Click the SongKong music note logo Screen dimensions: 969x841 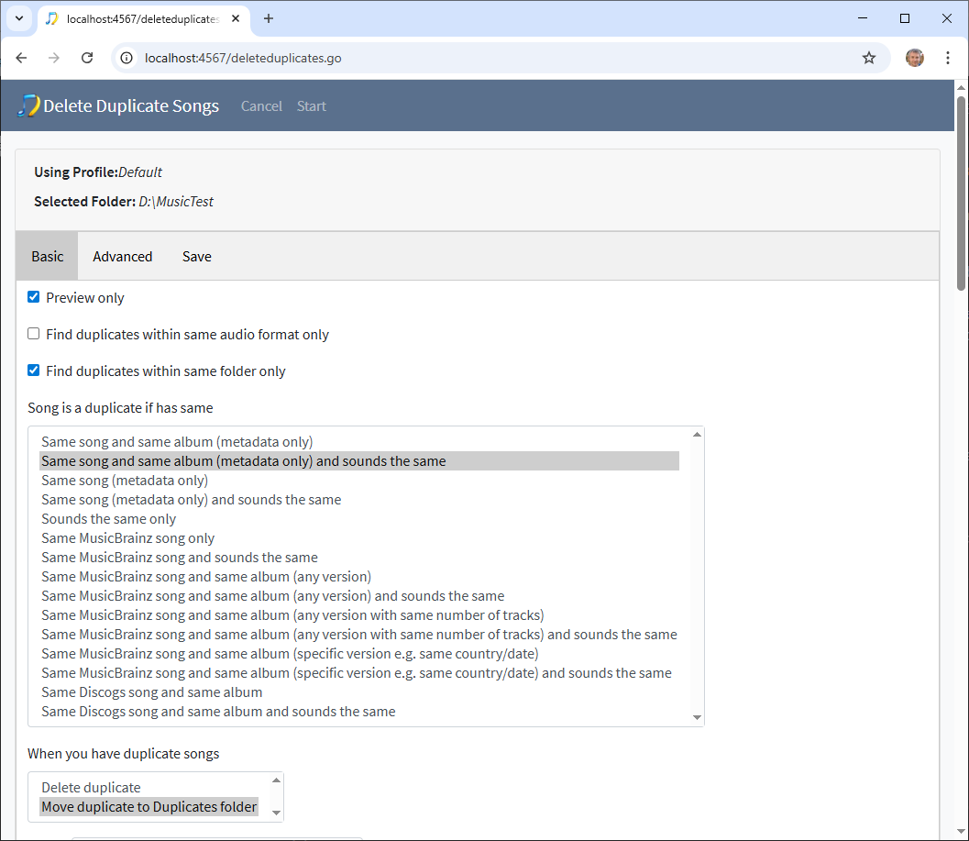point(29,105)
